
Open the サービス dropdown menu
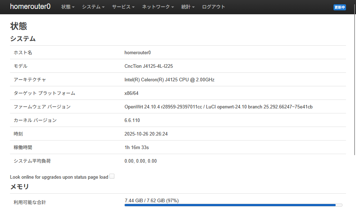(123, 7)
